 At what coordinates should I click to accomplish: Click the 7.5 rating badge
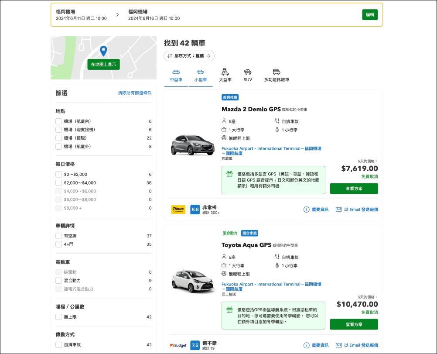[x=195, y=345]
